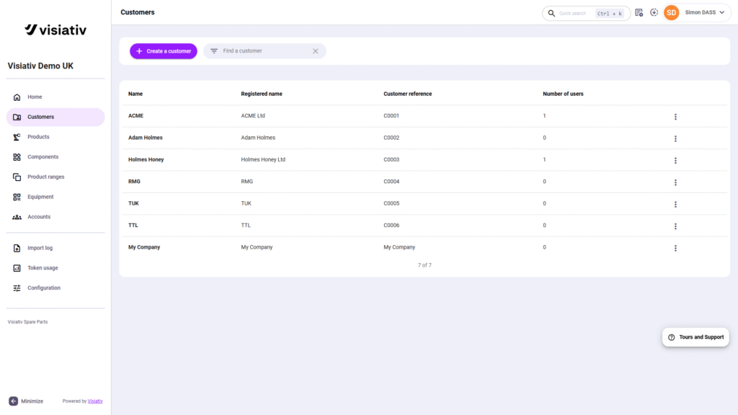Click the Number of users column header
This screenshot has width=738, height=415.
(563, 94)
